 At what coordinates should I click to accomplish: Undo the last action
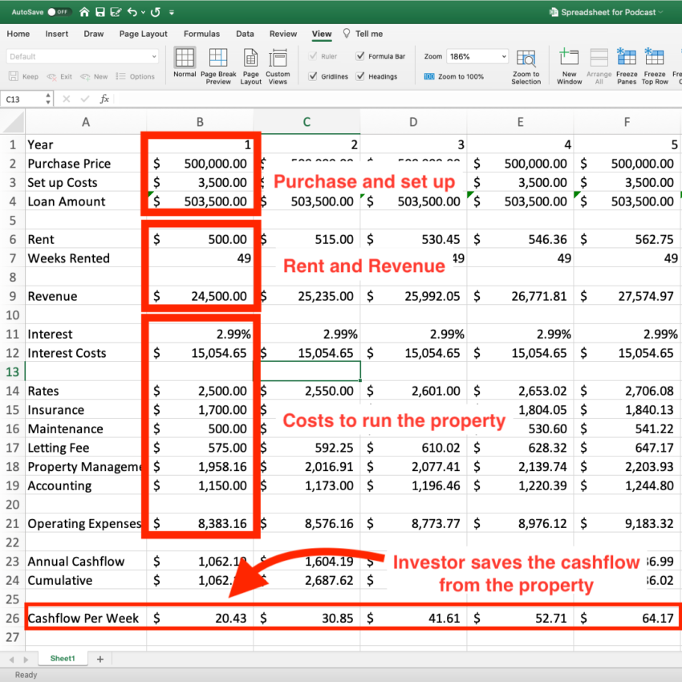coord(132,12)
